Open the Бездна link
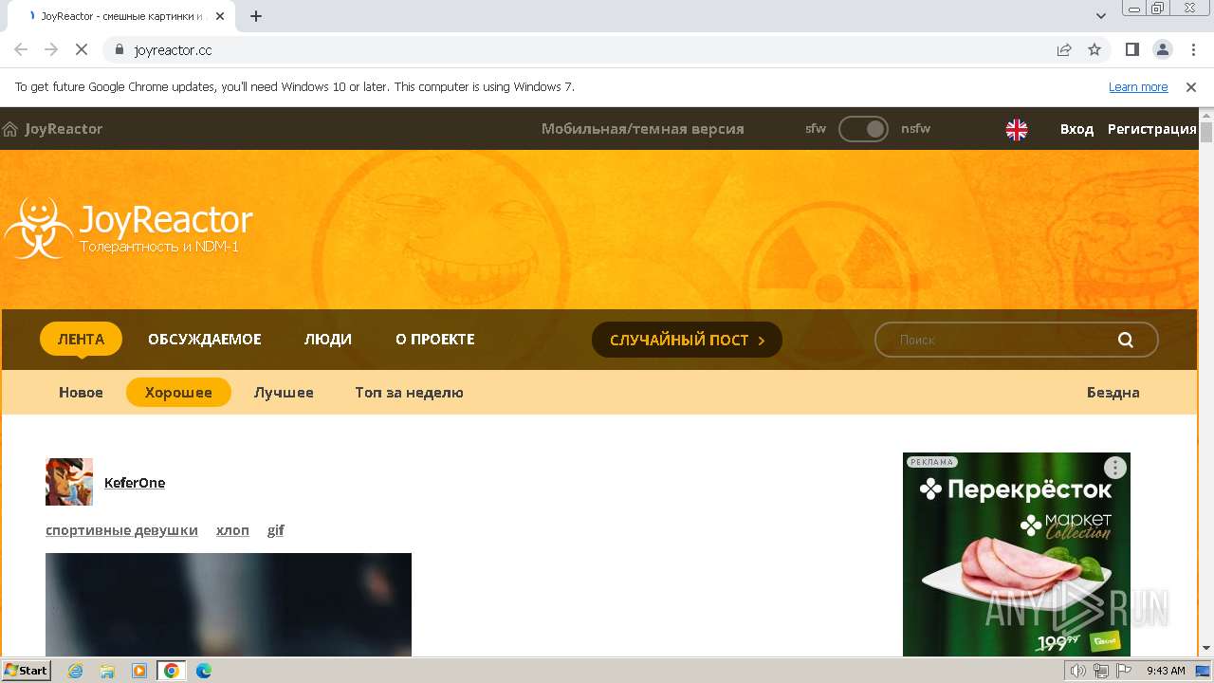This screenshot has height=683, width=1214. point(1113,392)
